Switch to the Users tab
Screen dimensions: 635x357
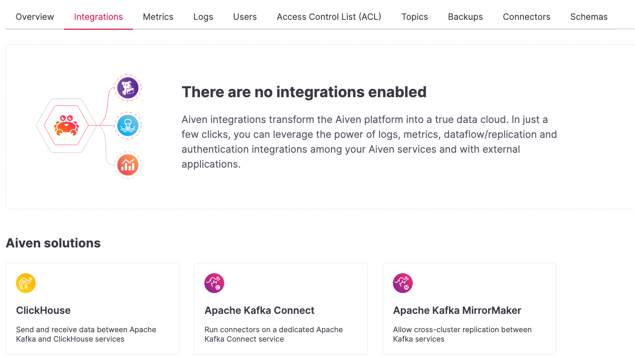click(x=245, y=16)
